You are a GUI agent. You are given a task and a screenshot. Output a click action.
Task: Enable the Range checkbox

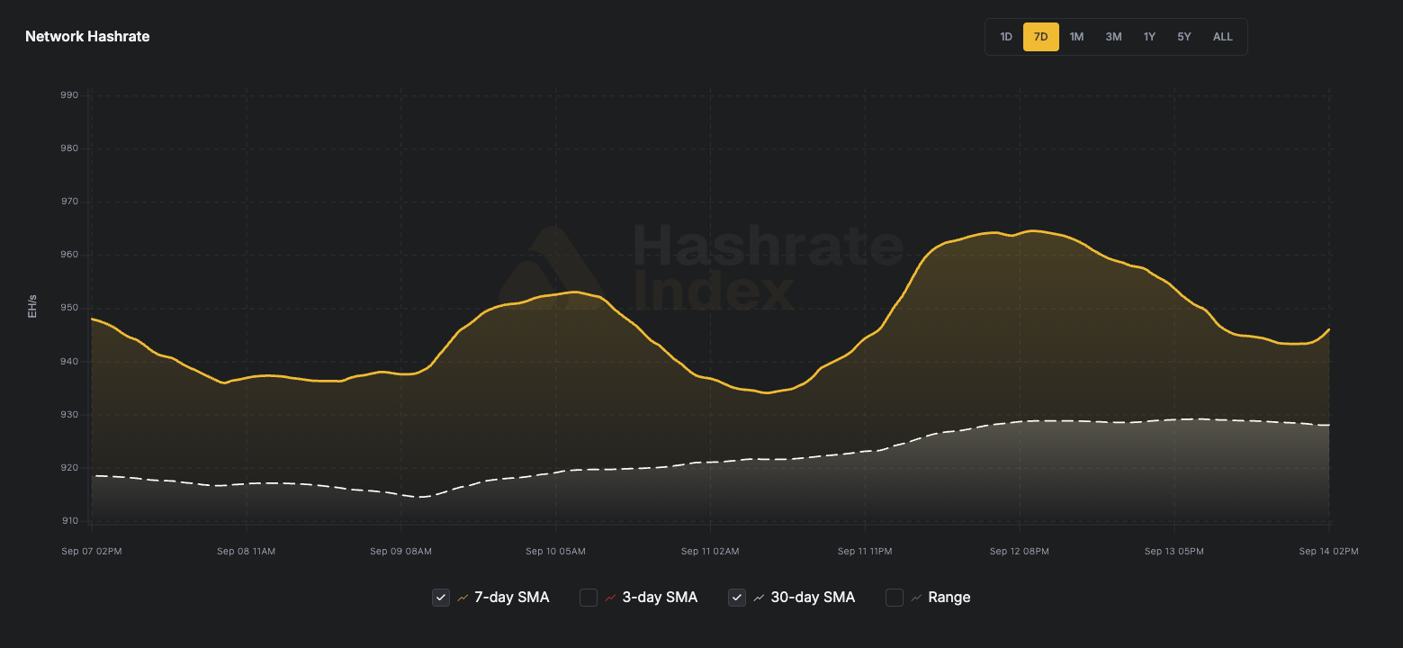click(895, 598)
